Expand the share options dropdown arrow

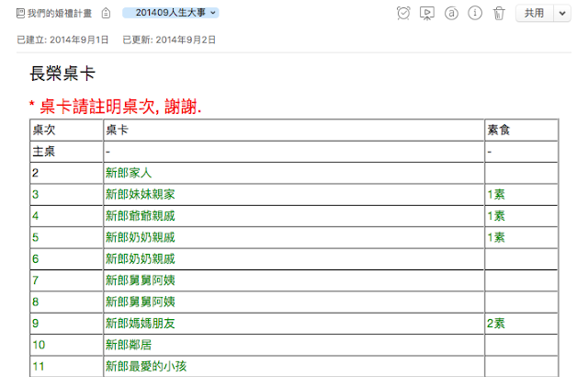click(562, 13)
